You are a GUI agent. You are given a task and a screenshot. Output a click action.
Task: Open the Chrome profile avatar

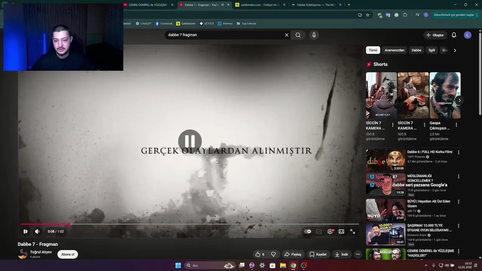click(x=426, y=15)
